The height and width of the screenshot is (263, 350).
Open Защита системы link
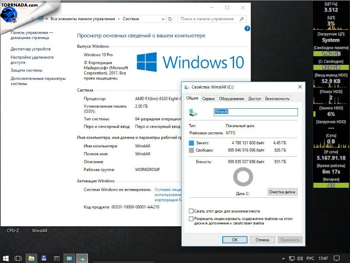(x=26, y=70)
